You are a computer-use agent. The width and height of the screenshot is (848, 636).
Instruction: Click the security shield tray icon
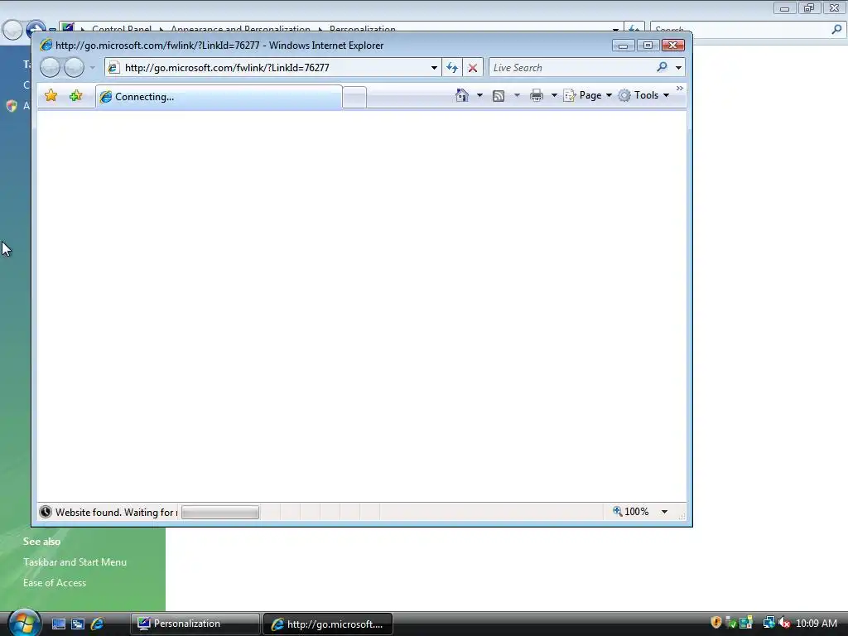point(716,623)
